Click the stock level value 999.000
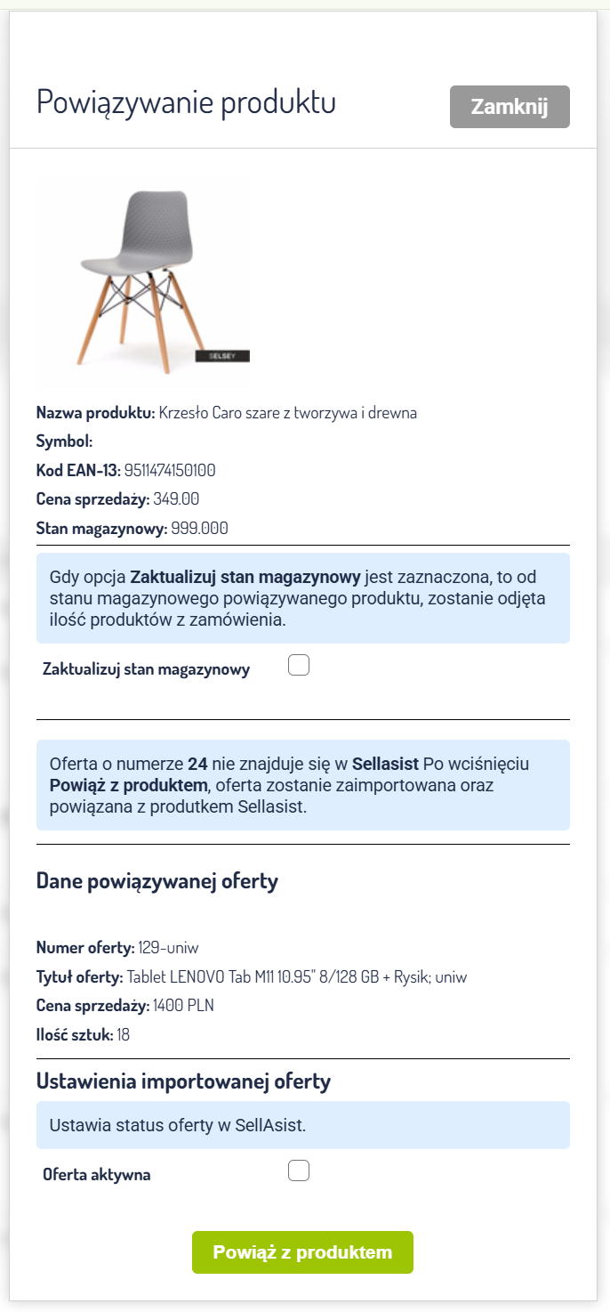 tap(200, 528)
